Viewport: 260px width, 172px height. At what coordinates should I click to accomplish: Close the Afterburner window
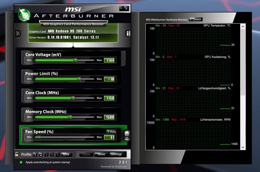[x=126, y=8]
